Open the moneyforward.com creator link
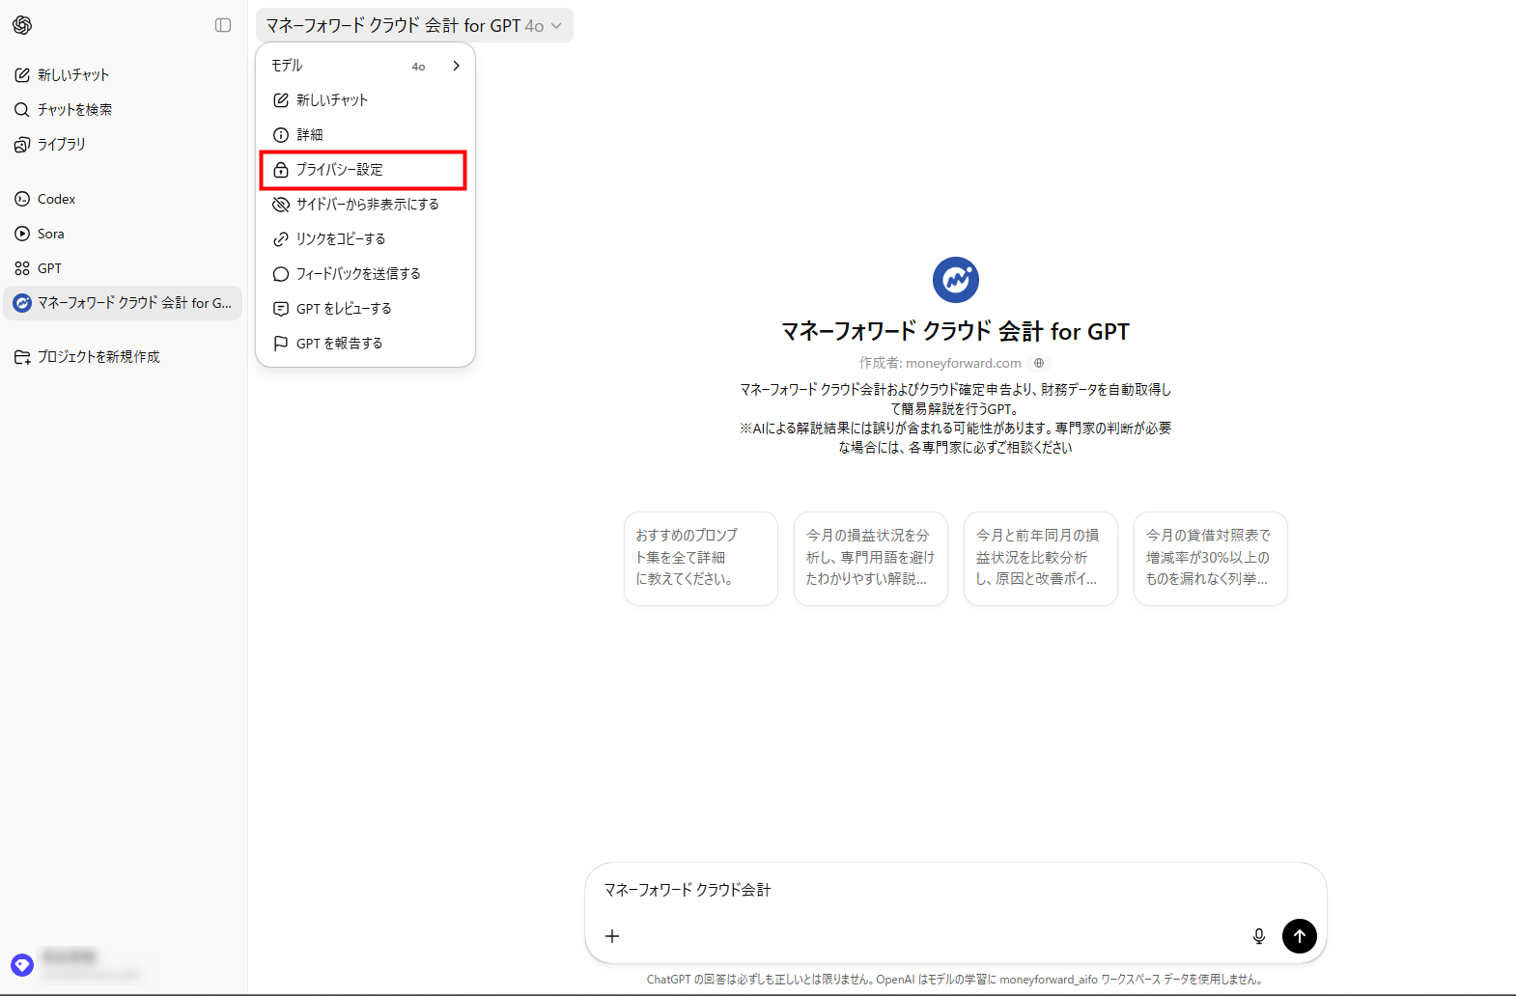 point(963,363)
